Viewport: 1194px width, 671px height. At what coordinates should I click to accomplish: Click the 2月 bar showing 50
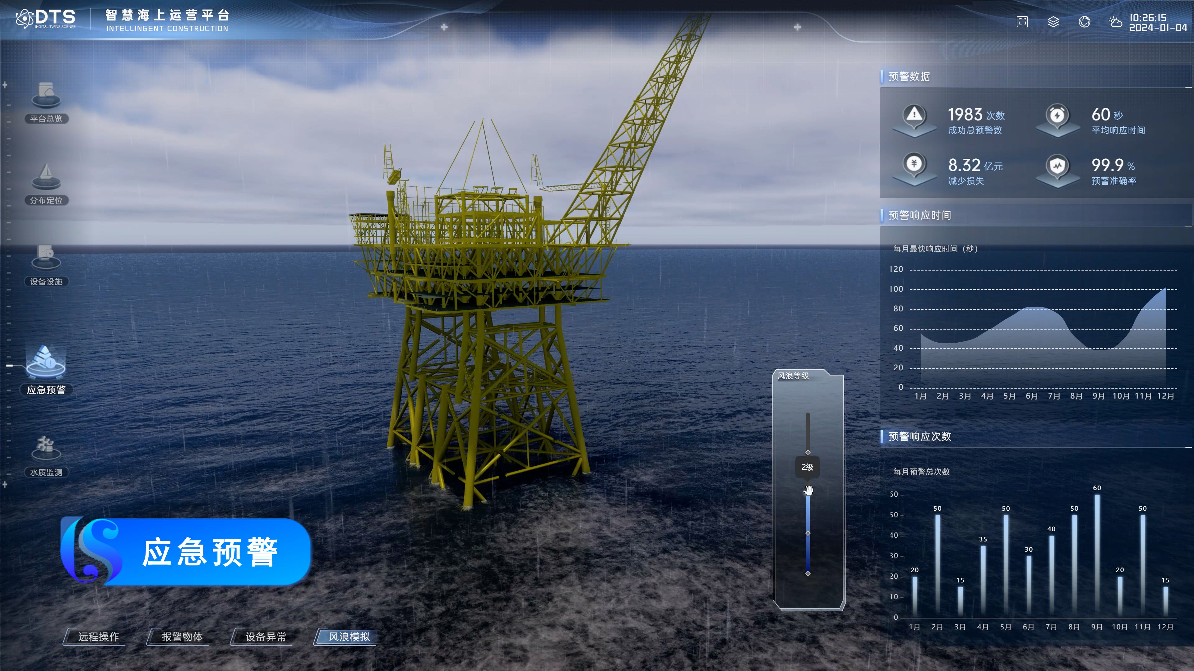[x=938, y=566]
